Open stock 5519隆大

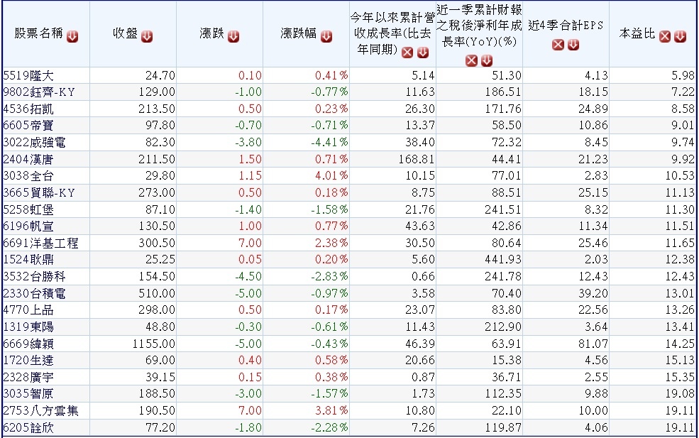coord(28,76)
